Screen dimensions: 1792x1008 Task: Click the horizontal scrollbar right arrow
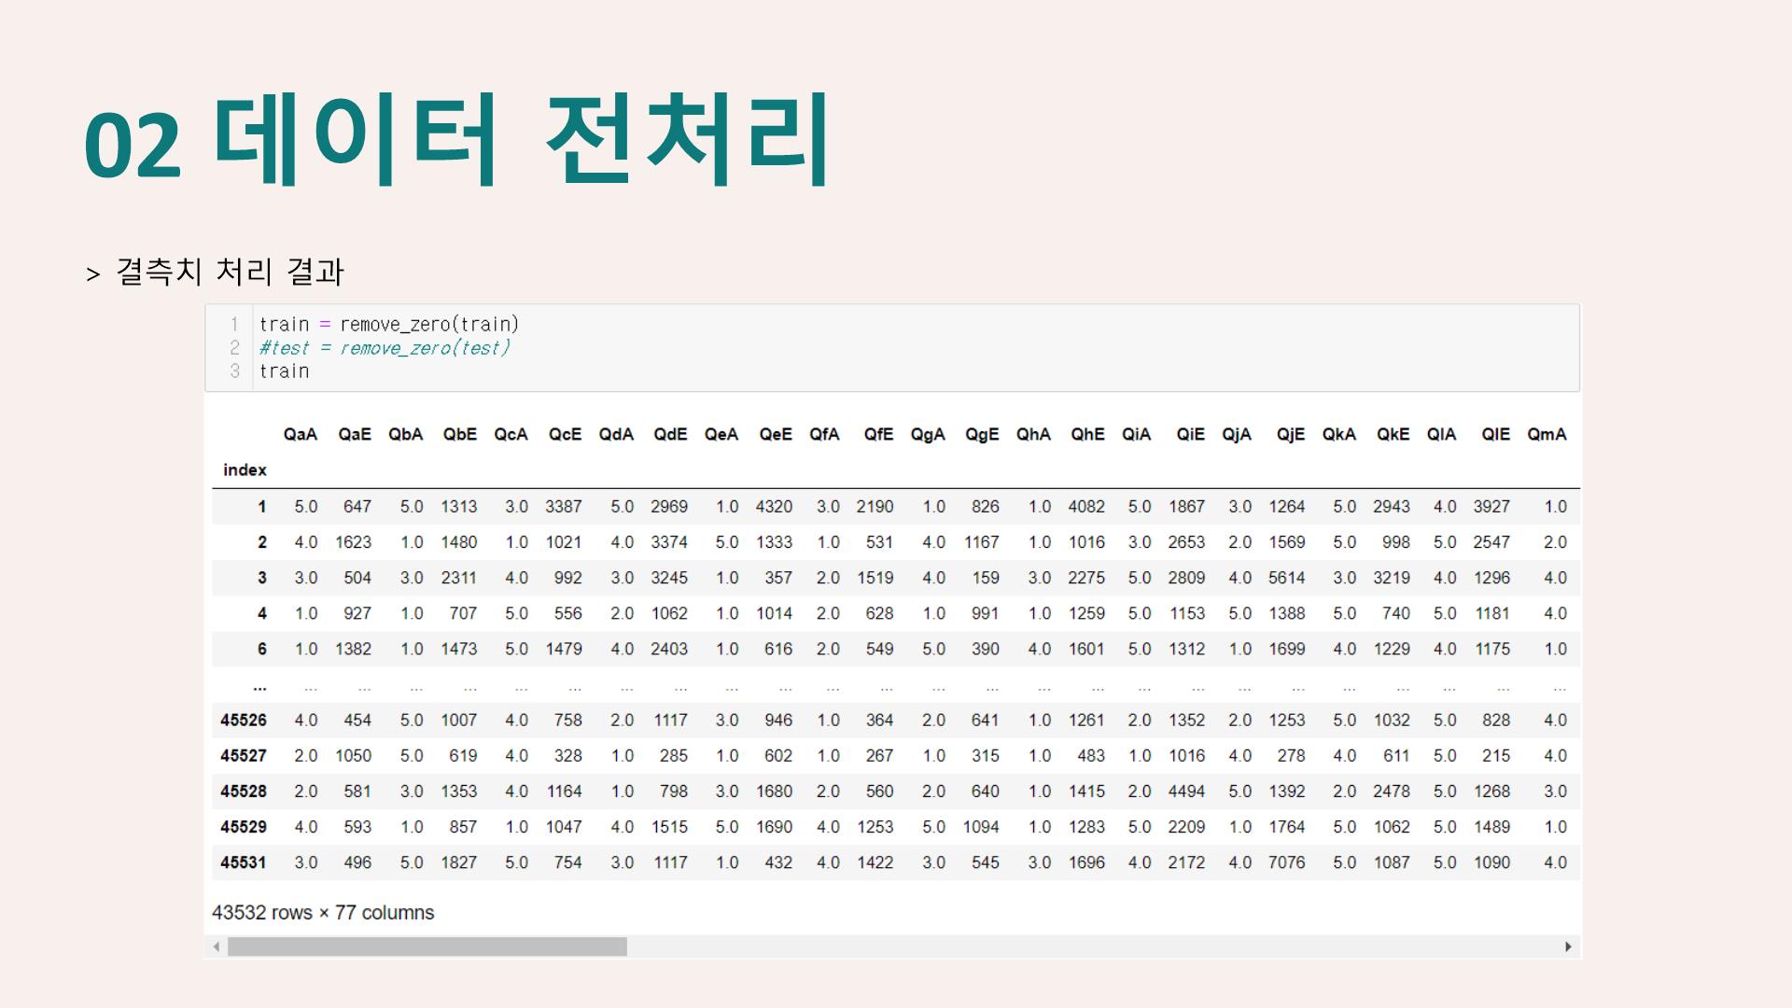click(1568, 946)
